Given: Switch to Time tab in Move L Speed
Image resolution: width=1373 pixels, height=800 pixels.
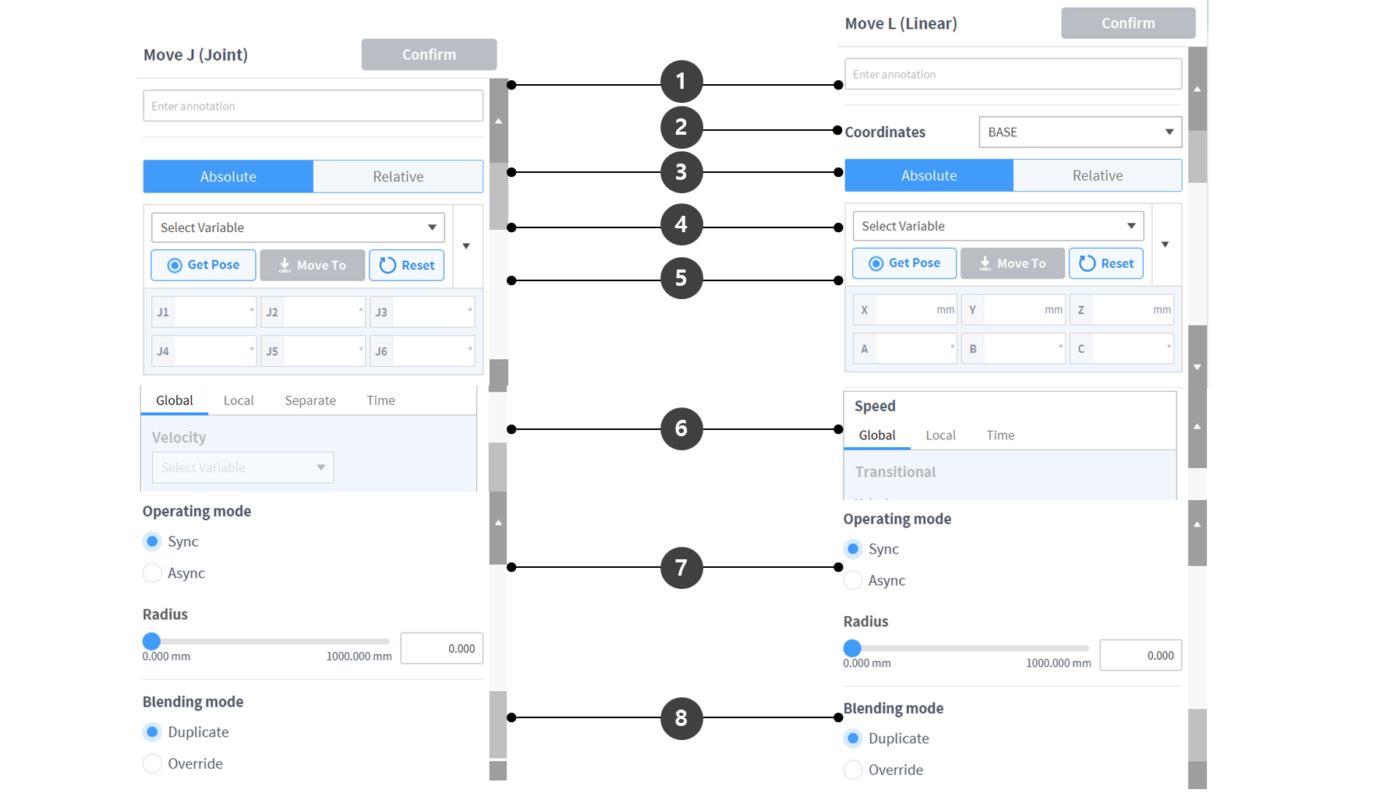Looking at the screenshot, I should coord(1000,435).
